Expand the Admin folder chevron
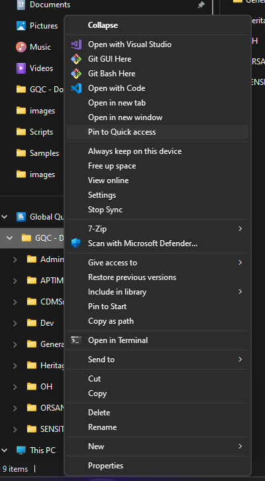265x481 pixels. [15, 259]
